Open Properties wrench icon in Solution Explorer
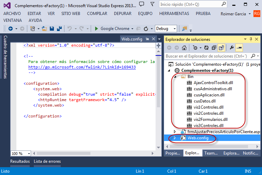Screen dimensions: 262x175 click(232, 48)
